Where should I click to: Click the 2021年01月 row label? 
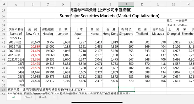point(16,59)
